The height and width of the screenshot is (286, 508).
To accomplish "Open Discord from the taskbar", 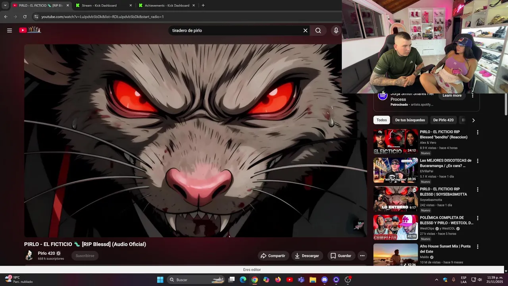I will click(x=324, y=280).
